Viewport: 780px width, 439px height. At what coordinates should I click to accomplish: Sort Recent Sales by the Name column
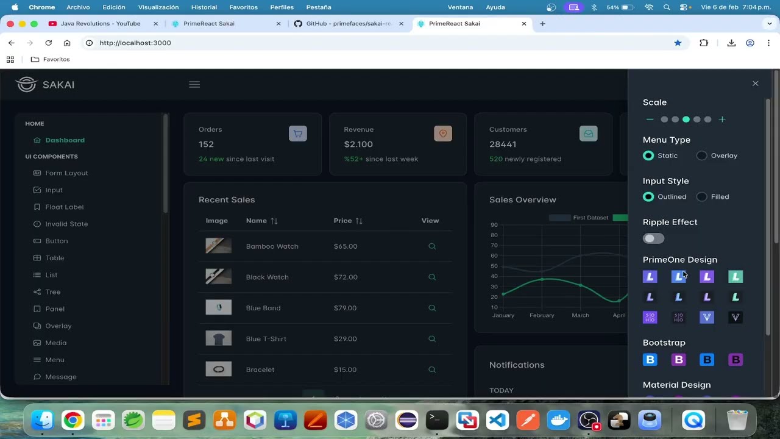262,221
